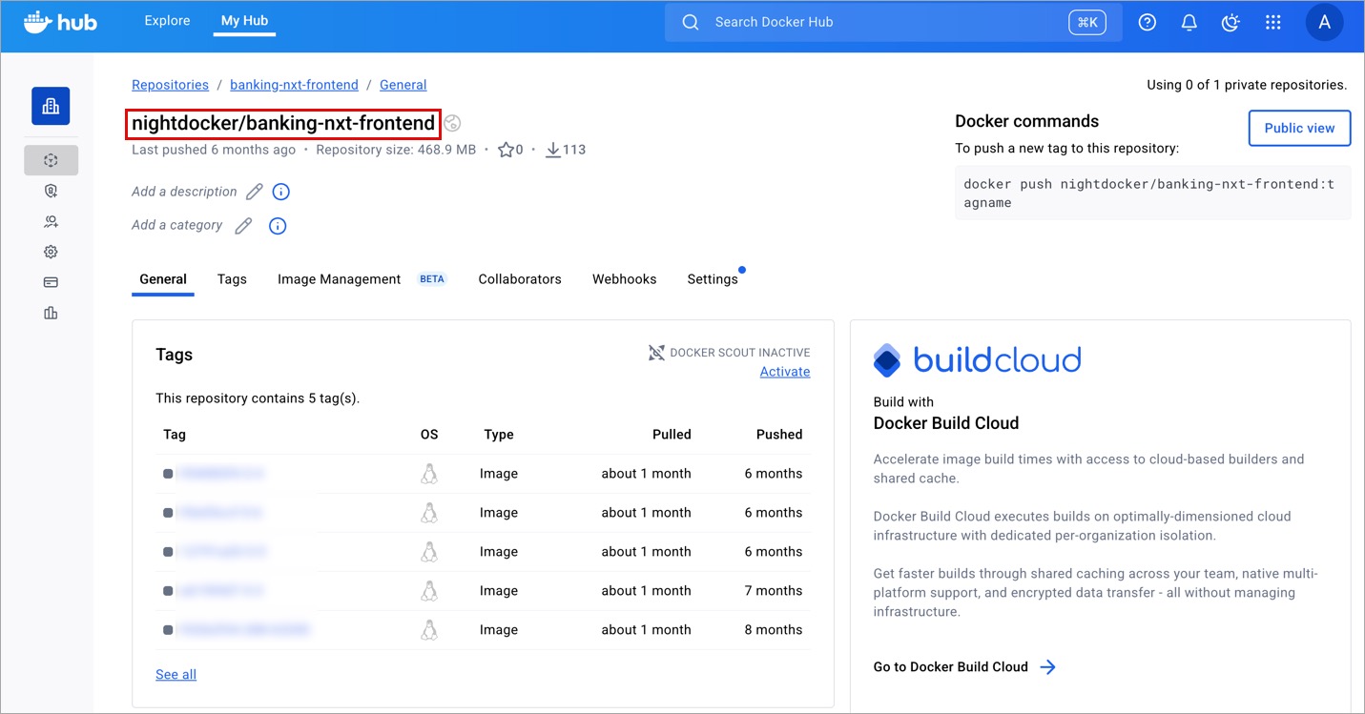
Task: Select the Repositories icon in sidebar
Action: tap(51, 160)
